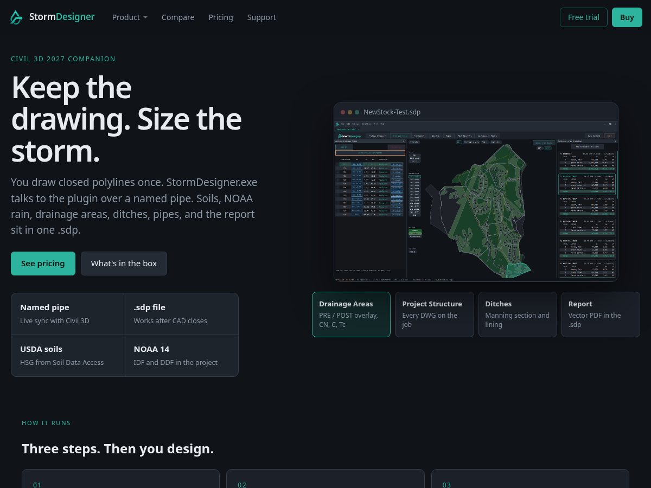Screen dimensions: 651x488
Task: Start a Free trial
Action: [584, 17]
